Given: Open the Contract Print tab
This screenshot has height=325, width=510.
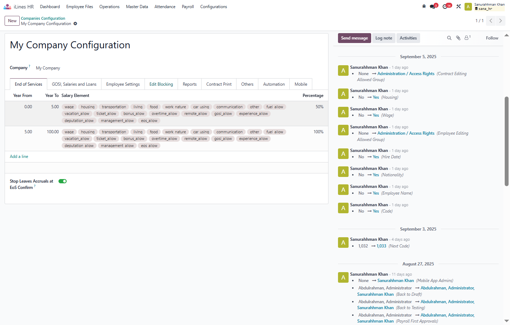Looking at the screenshot, I should (219, 84).
